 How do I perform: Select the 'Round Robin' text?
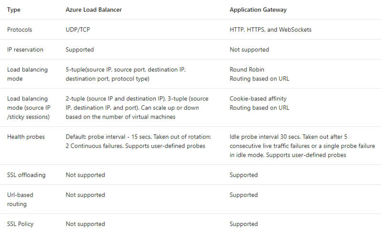pos(247,70)
